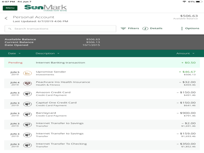Viewport: 204px width, 153px height.
Task: Open the Options label
Action: point(192,28)
